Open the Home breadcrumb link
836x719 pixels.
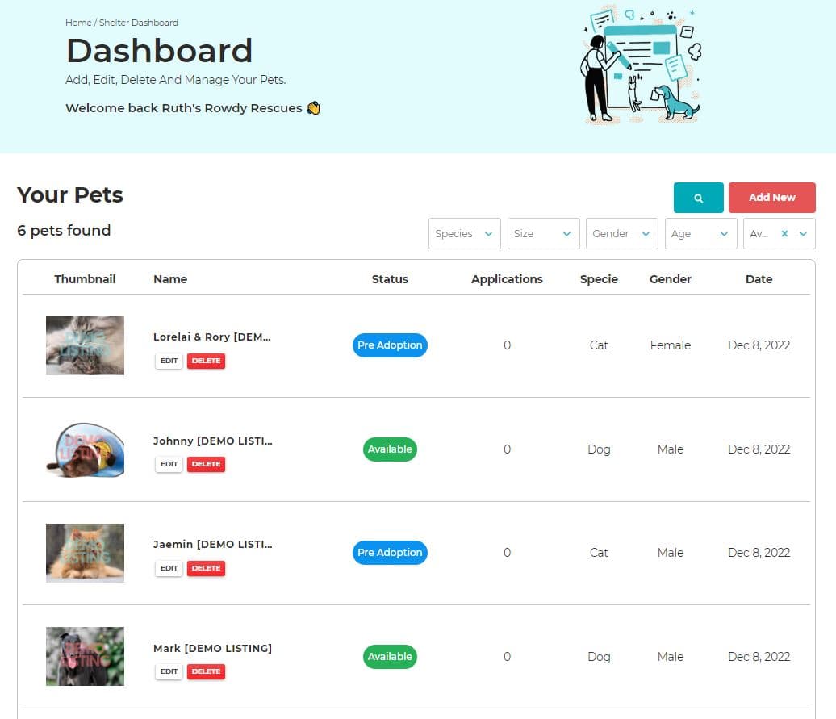pos(78,23)
